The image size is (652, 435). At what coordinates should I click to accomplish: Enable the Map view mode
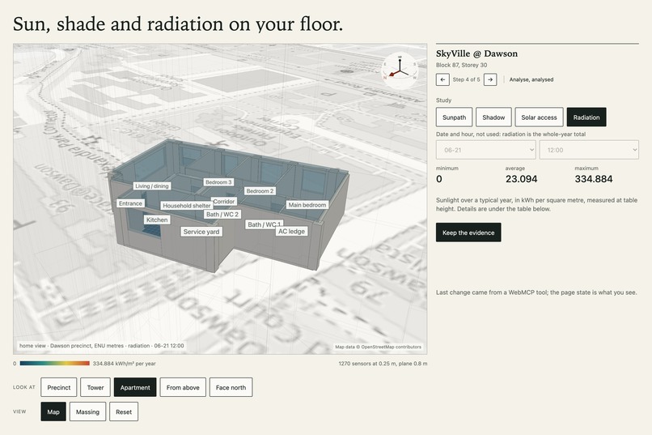[53, 412]
